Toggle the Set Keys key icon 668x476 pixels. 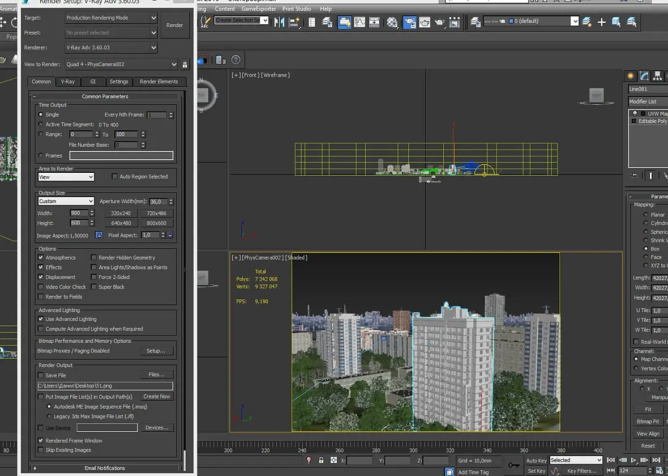(x=513, y=465)
